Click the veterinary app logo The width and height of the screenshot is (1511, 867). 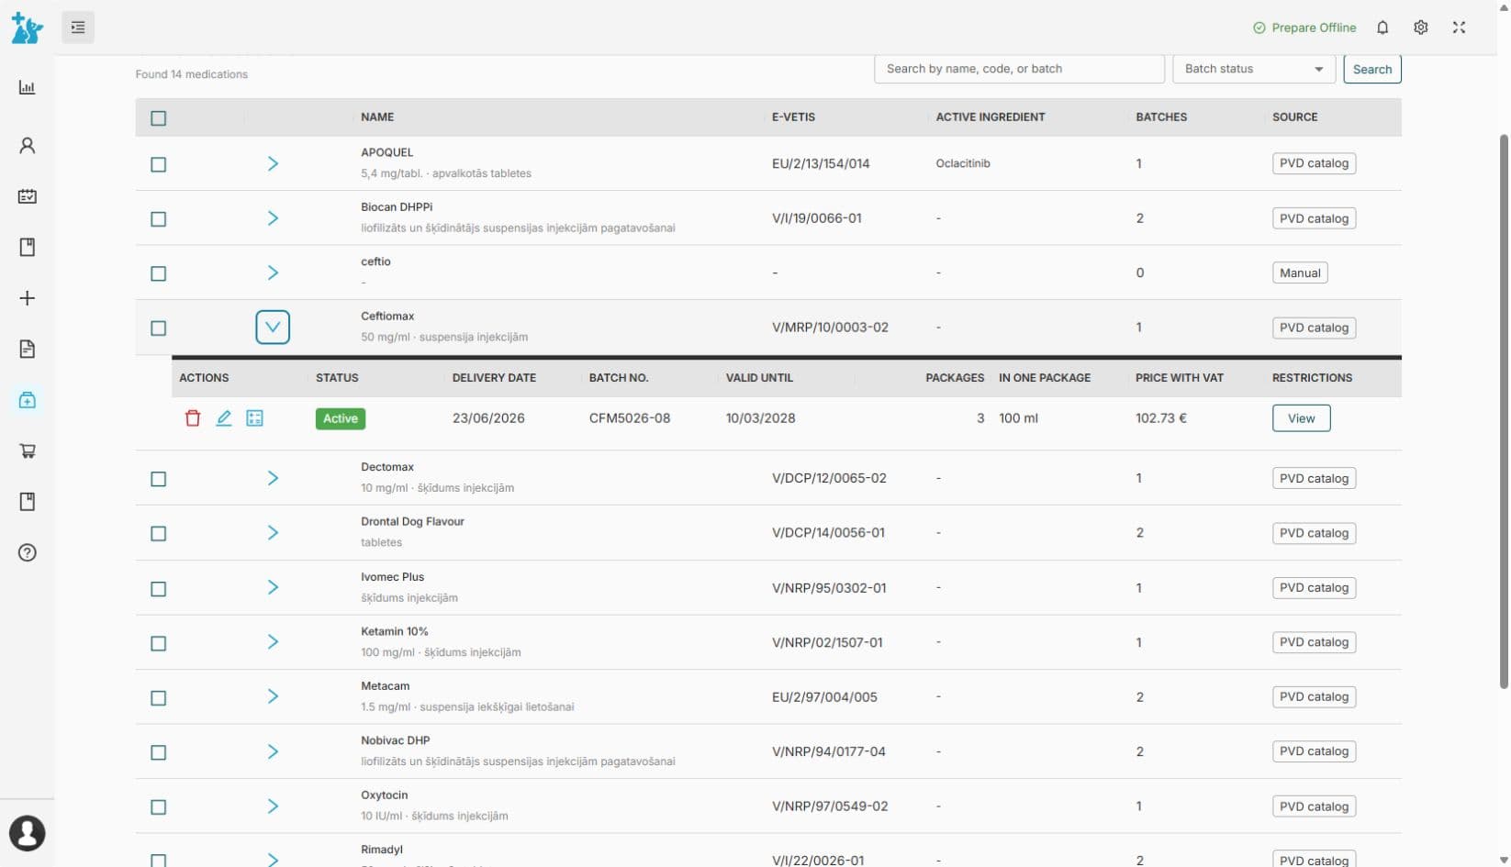[27, 28]
